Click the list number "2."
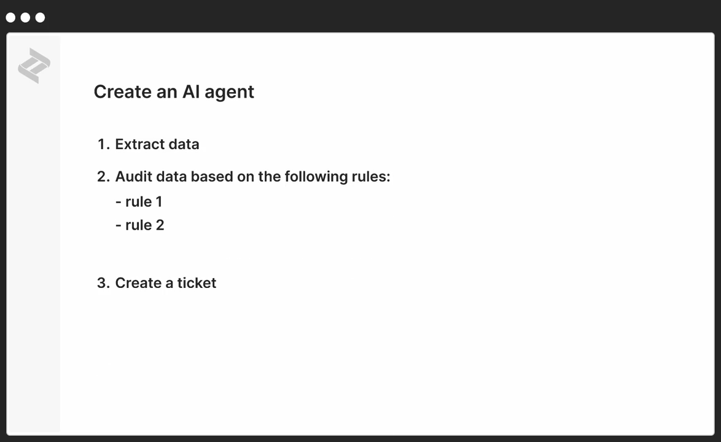Image resolution: width=721 pixels, height=442 pixels. [x=103, y=176]
